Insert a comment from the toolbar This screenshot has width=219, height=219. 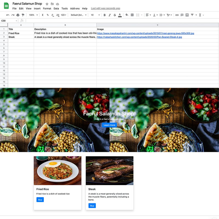182,15
